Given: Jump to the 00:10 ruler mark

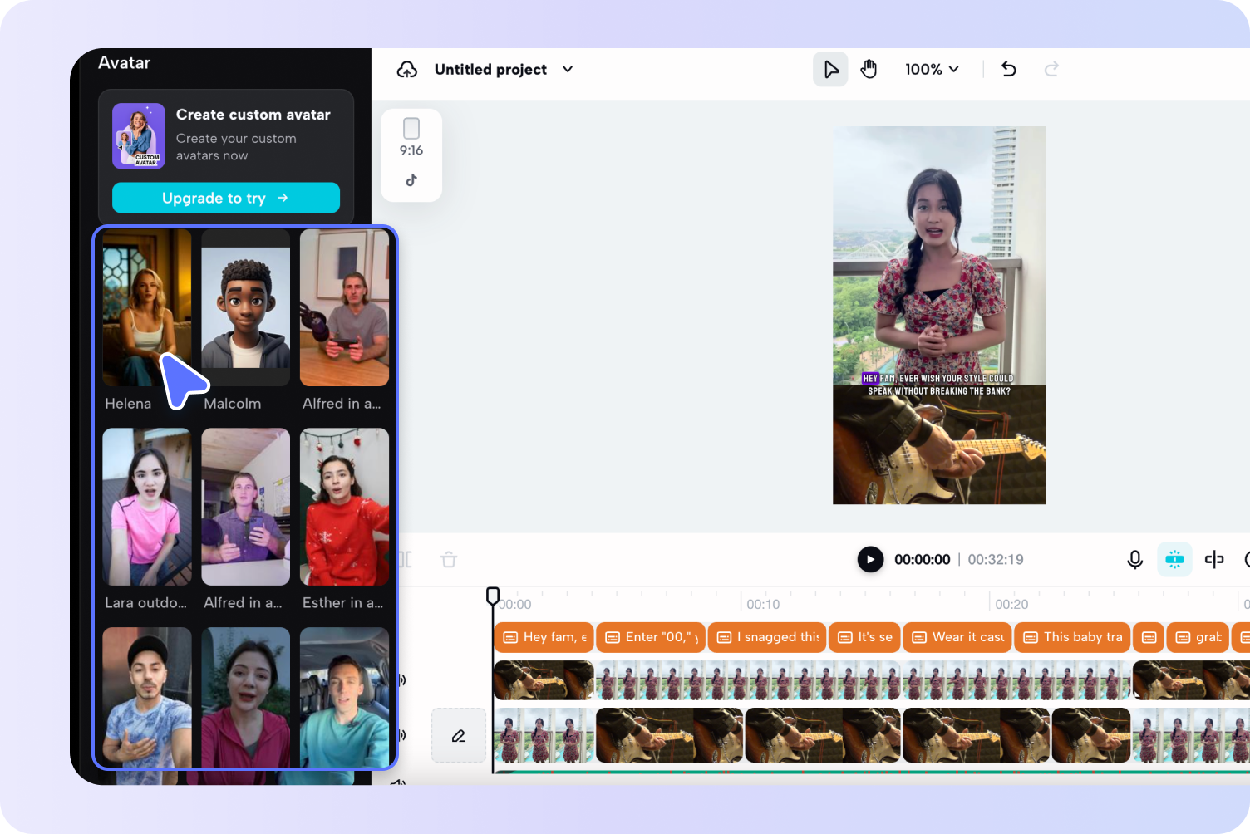Looking at the screenshot, I should 763,604.
